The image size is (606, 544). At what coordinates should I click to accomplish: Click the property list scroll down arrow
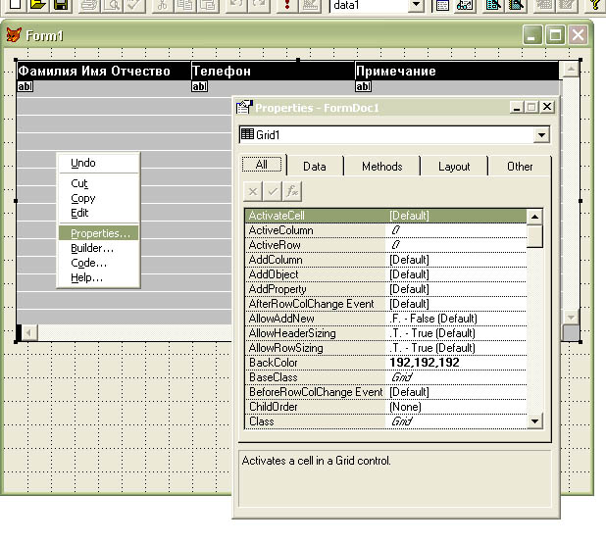(x=534, y=420)
